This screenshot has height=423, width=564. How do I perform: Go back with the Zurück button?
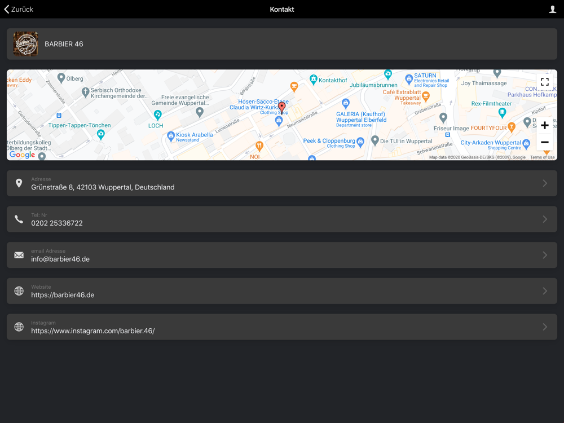click(19, 10)
